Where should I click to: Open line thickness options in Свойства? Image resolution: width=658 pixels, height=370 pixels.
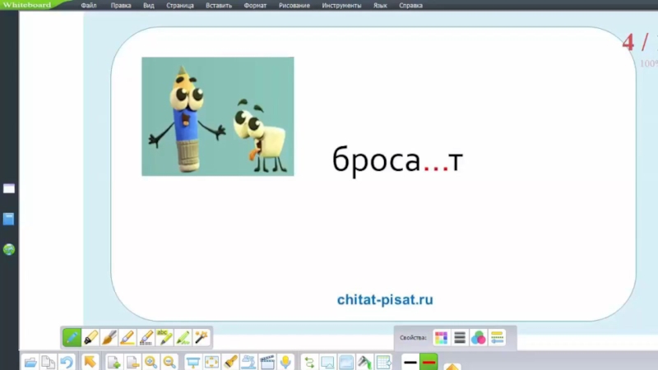click(x=460, y=338)
